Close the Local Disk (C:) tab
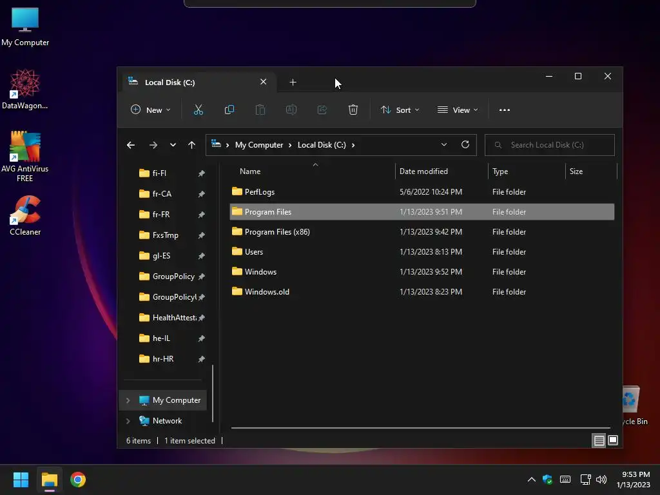Viewport: 660px width, 495px height. 263,82
